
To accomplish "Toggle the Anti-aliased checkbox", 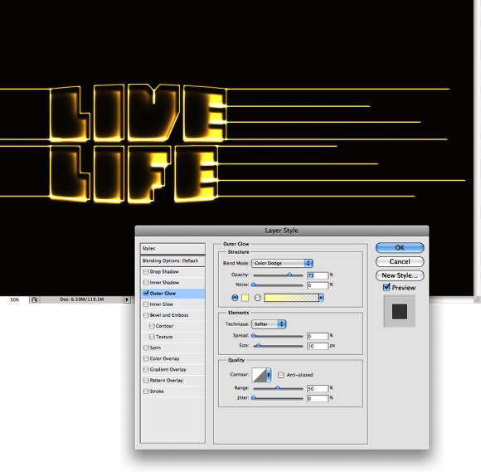I will click(280, 375).
